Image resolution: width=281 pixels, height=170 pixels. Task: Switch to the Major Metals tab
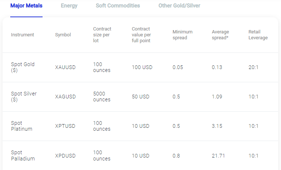(26, 6)
